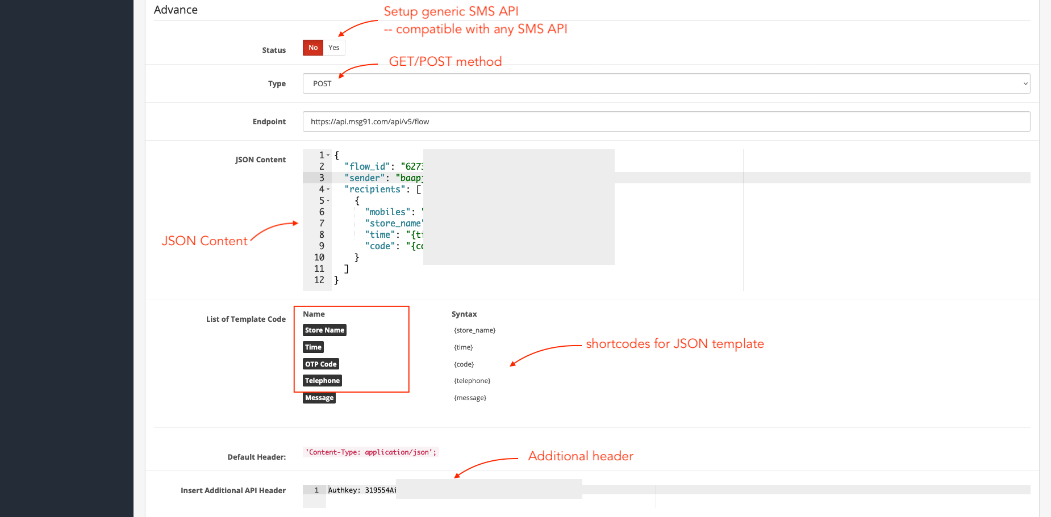
Task: Select the Message template code badge
Action: (319, 397)
